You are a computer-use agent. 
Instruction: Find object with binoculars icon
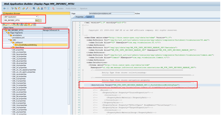[22, 24]
